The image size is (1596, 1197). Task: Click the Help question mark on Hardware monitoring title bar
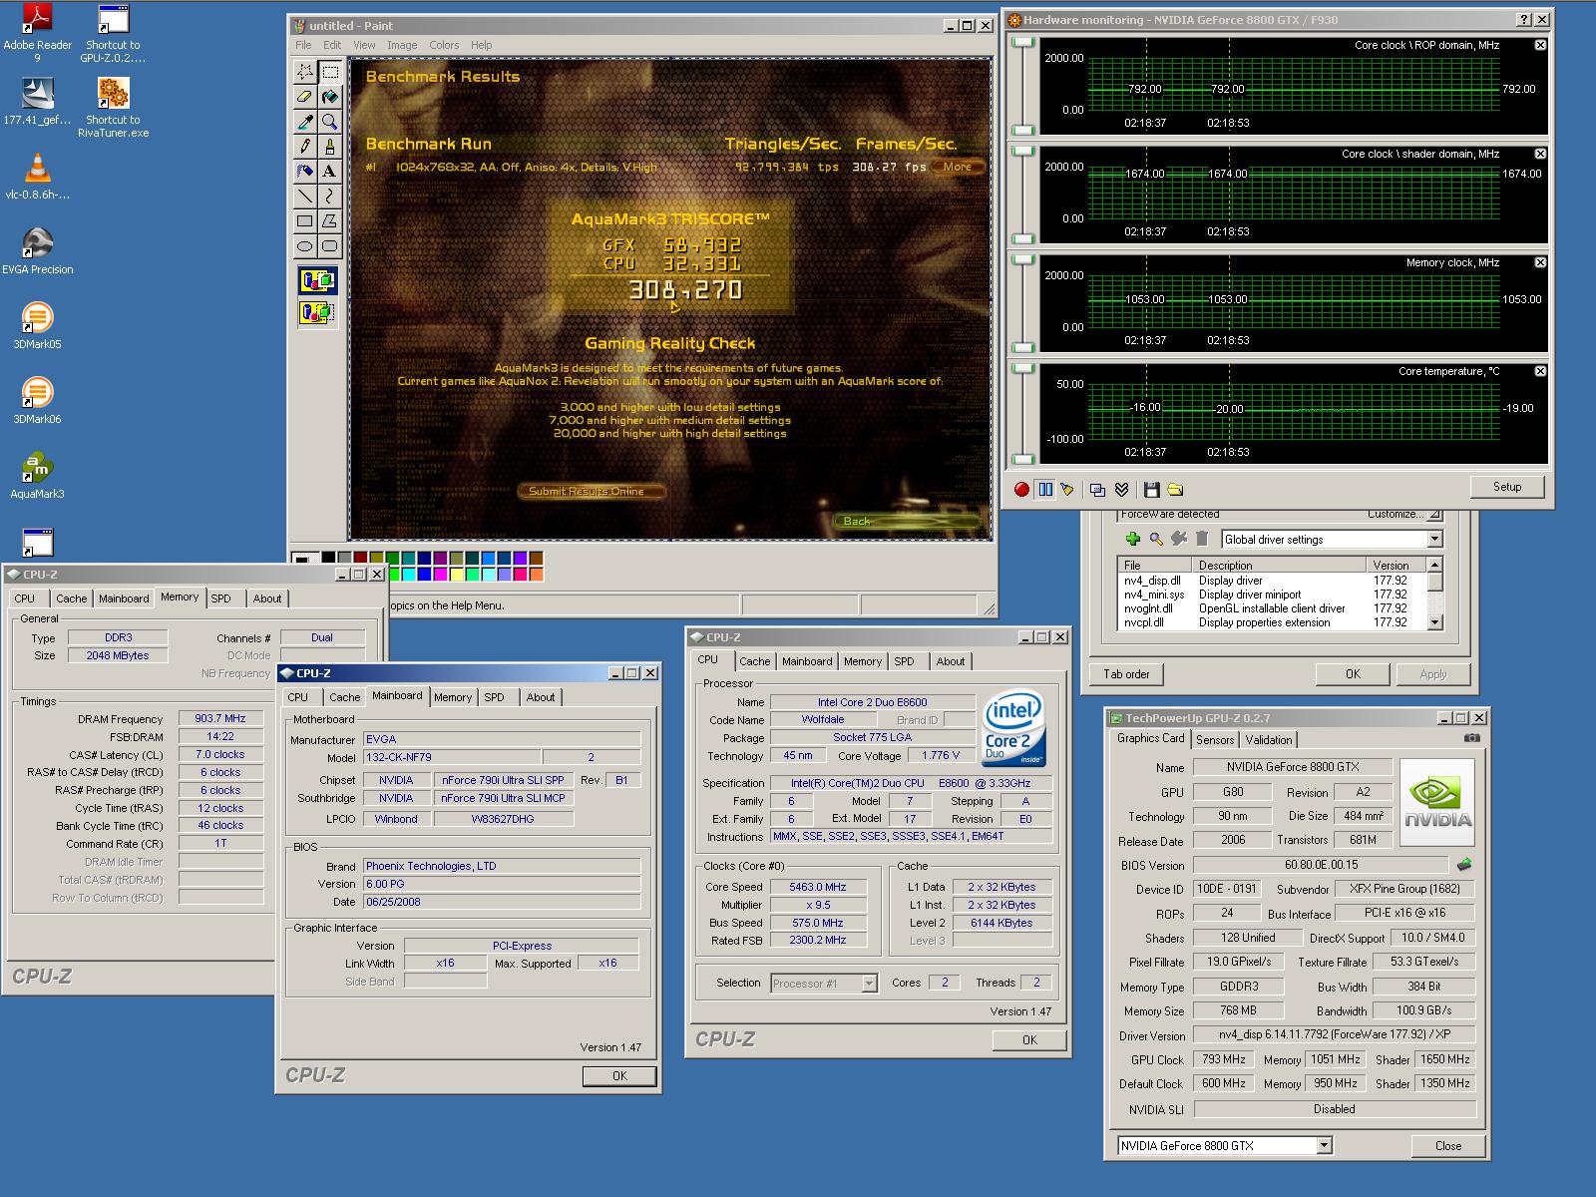coord(1524,19)
